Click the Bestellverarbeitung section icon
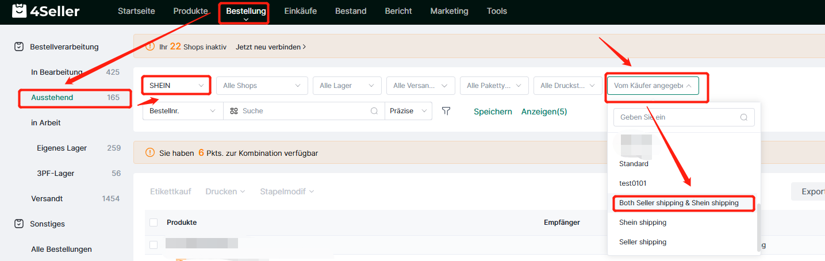This screenshot has width=825, height=261. click(19, 47)
